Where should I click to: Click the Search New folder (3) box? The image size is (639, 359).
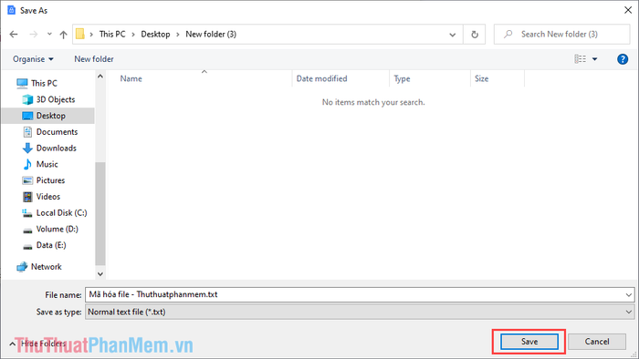pyautogui.click(x=562, y=34)
